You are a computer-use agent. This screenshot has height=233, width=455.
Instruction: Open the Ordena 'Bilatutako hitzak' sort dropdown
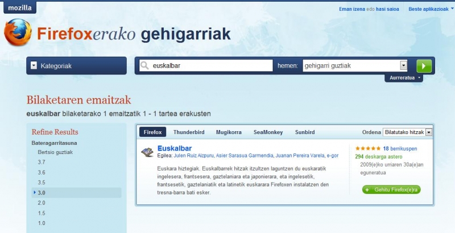[x=407, y=132]
